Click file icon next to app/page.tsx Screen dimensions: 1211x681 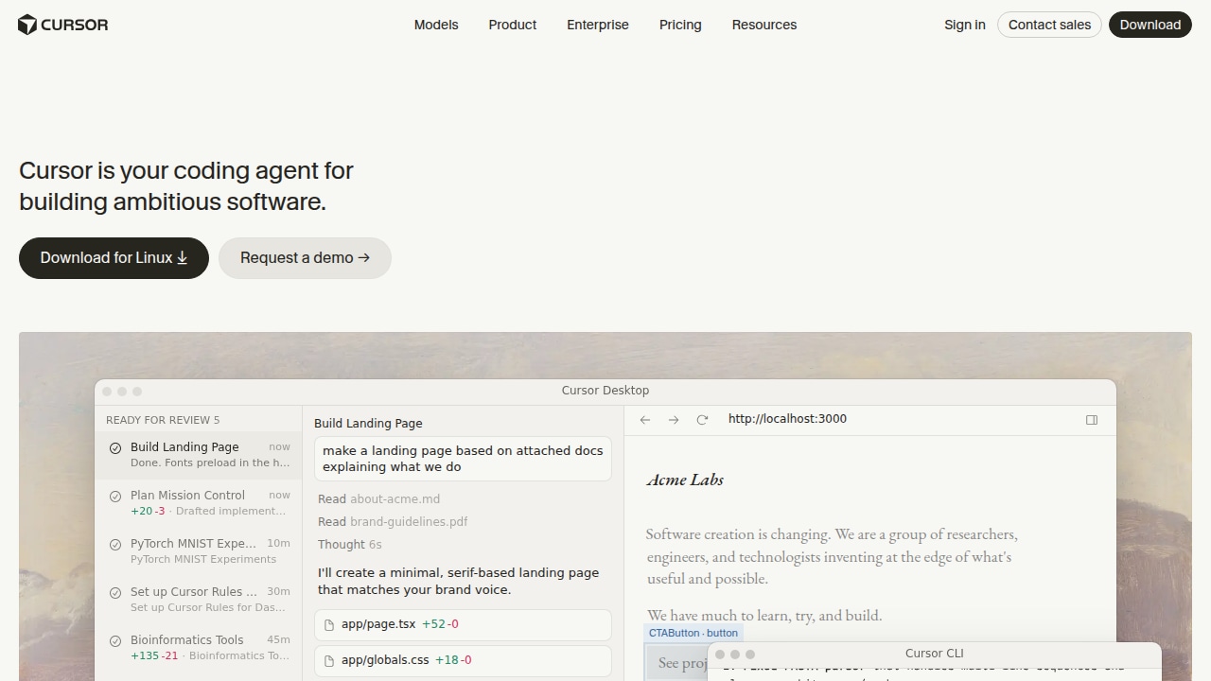click(x=329, y=625)
